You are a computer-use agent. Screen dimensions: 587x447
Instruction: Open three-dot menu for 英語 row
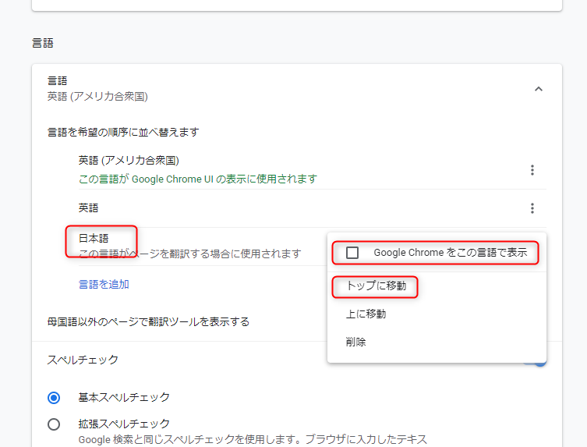coord(532,208)
